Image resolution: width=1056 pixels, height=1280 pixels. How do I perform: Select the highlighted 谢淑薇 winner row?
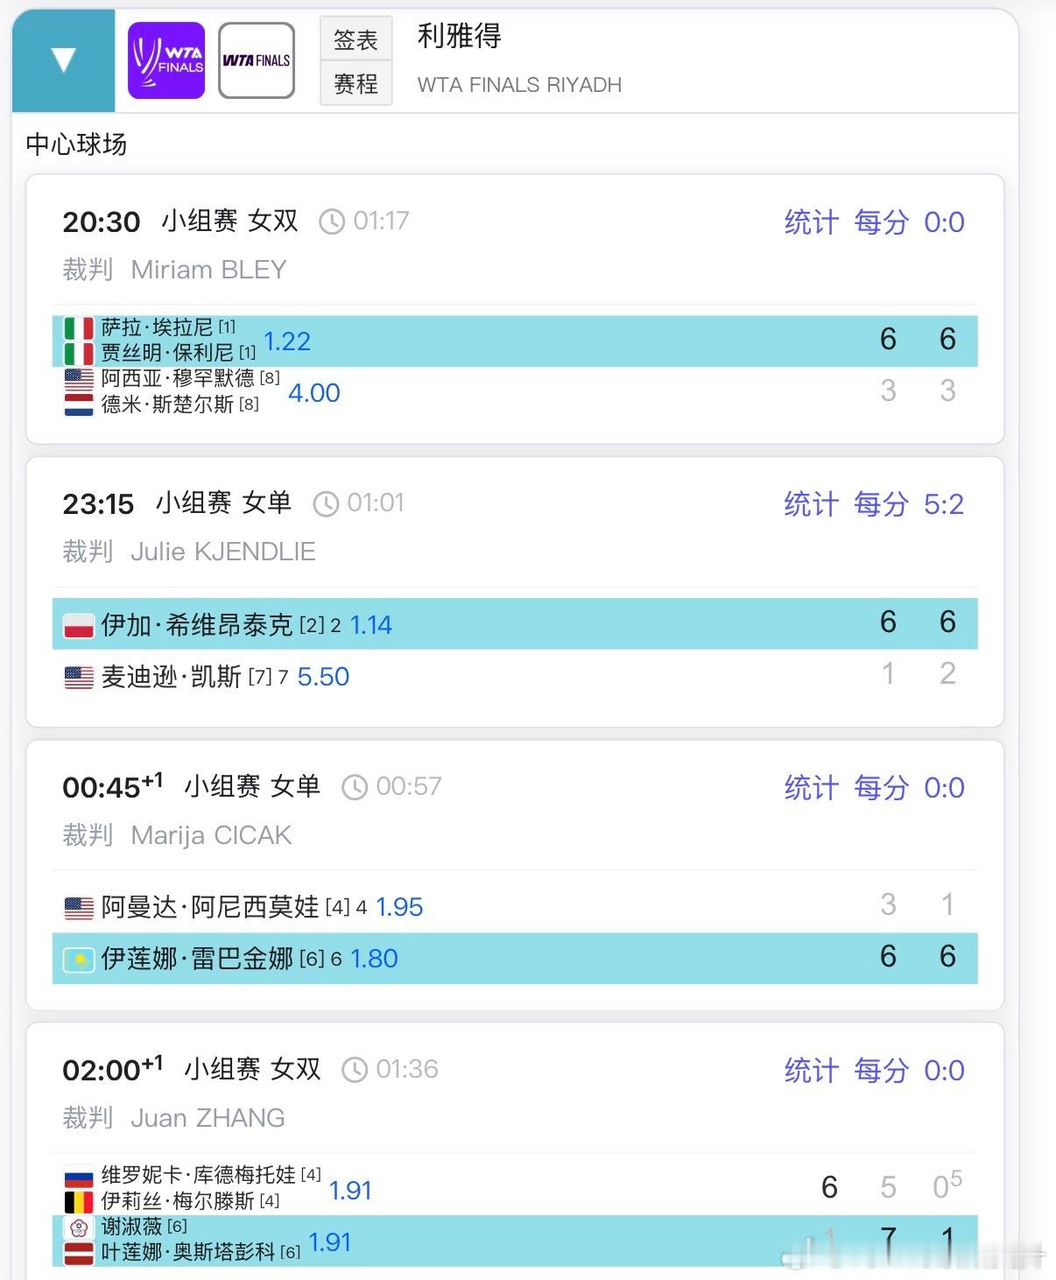(515, 1241)
